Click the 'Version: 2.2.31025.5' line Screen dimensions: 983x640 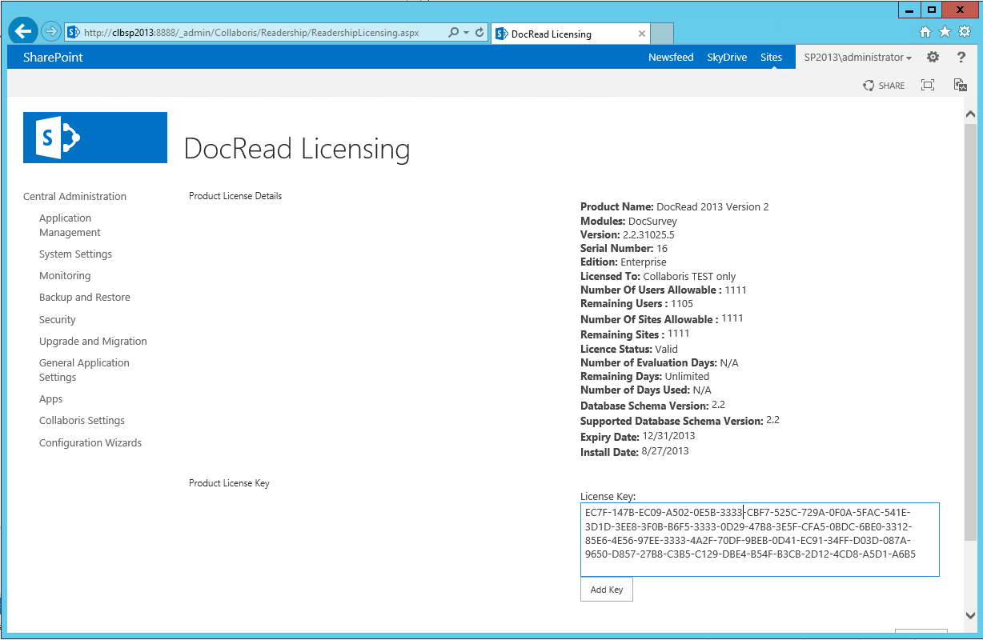tap(628, 235)
